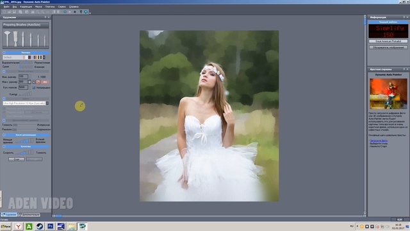This screenshot has width=410, height=231.
Task: Select the third brush in brush set
Action: [x=23, y=38]
